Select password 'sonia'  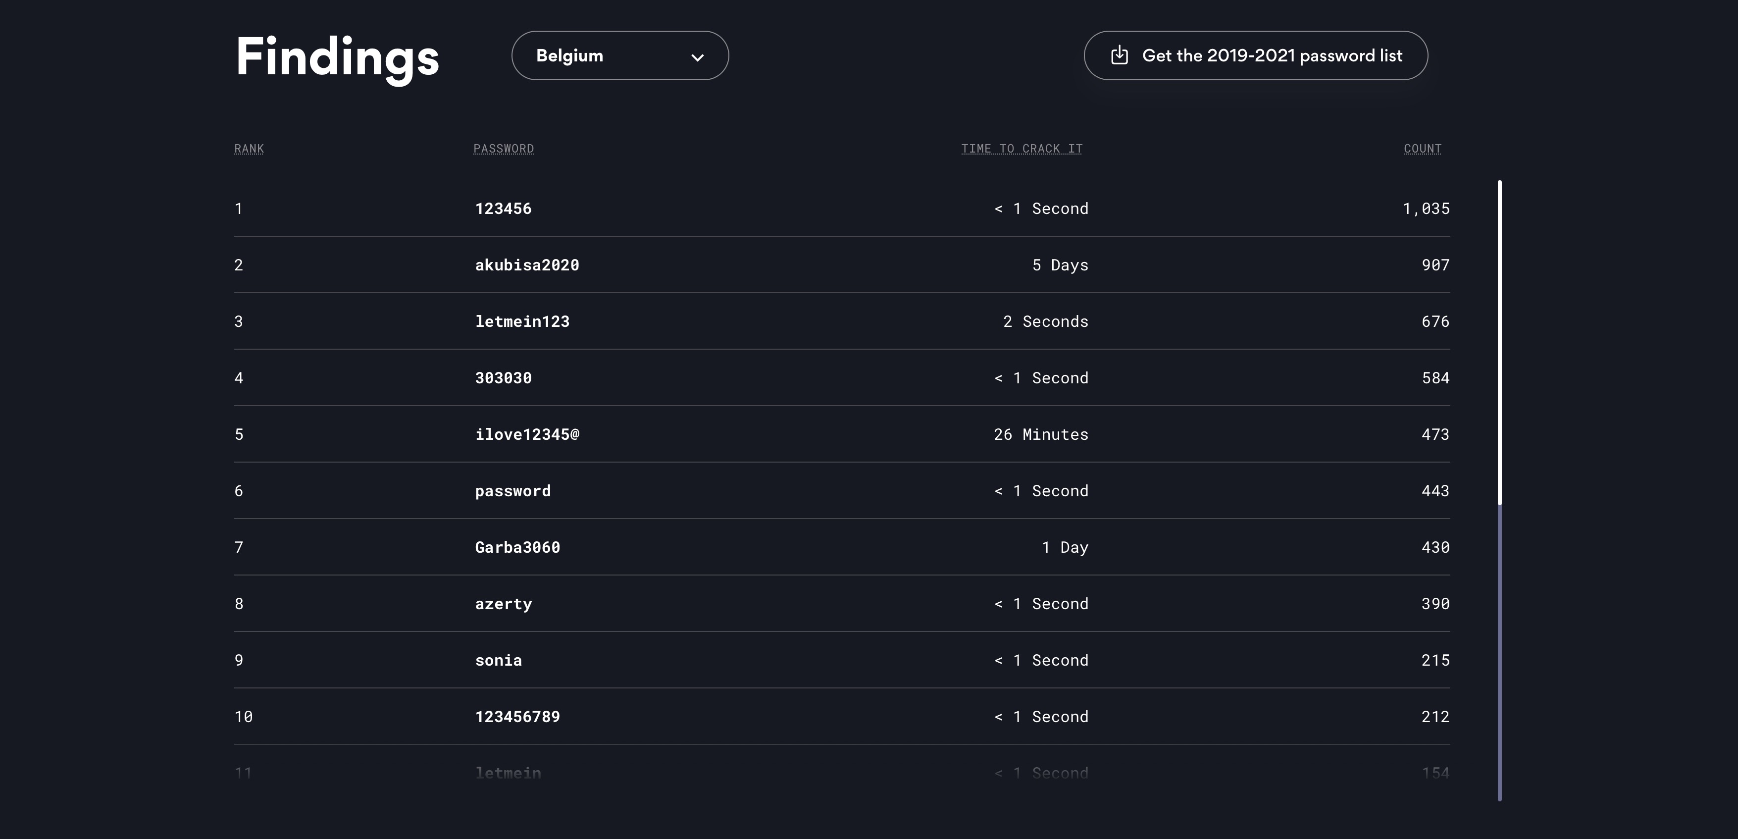point(499,660)
